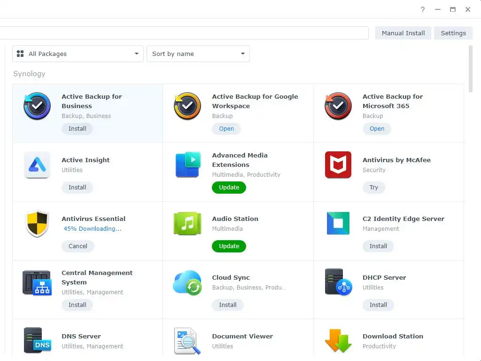Click the Active Backup for Google Workspace icon
The image size is (481, 361).
tap(187, 106)
